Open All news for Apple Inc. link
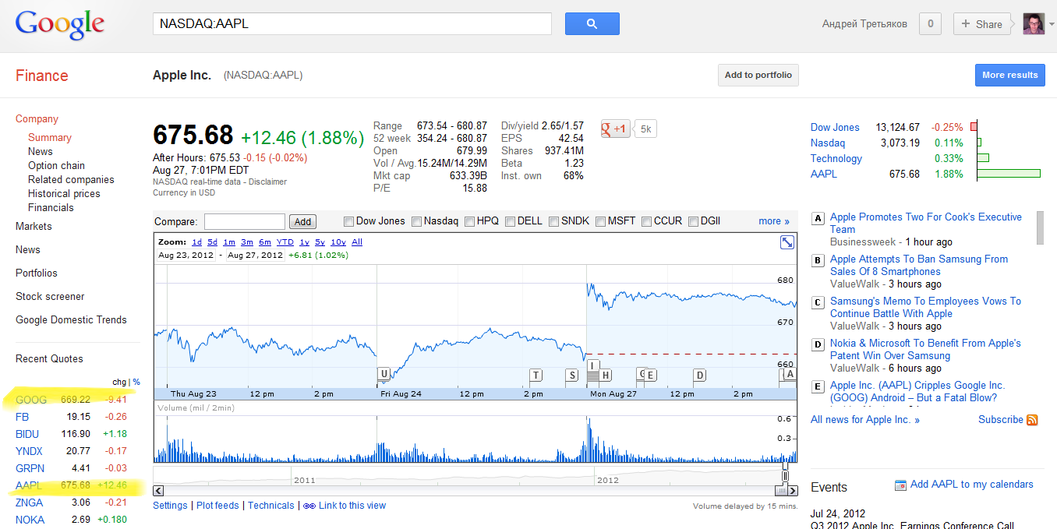 click(x=865, y=419)
